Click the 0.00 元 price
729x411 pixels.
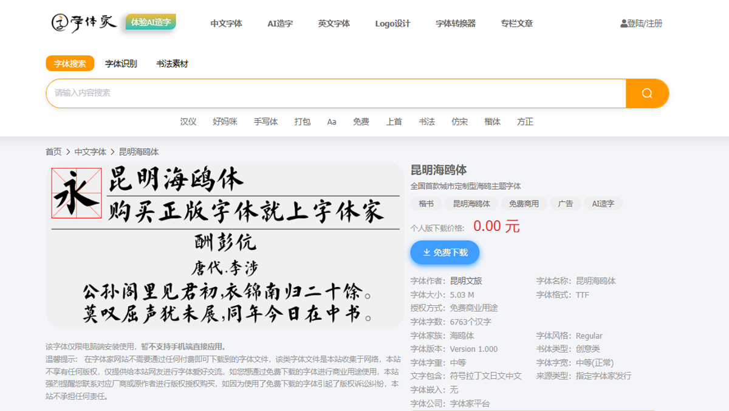496,226
